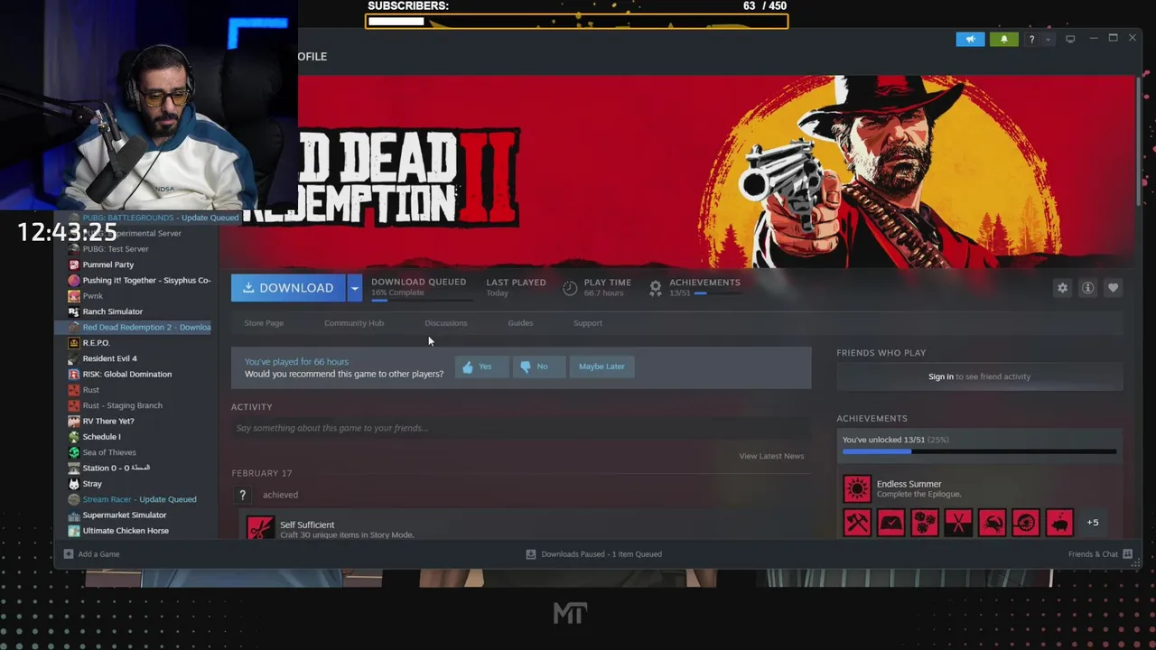Click Sign in for friend activity

point(940,376)
